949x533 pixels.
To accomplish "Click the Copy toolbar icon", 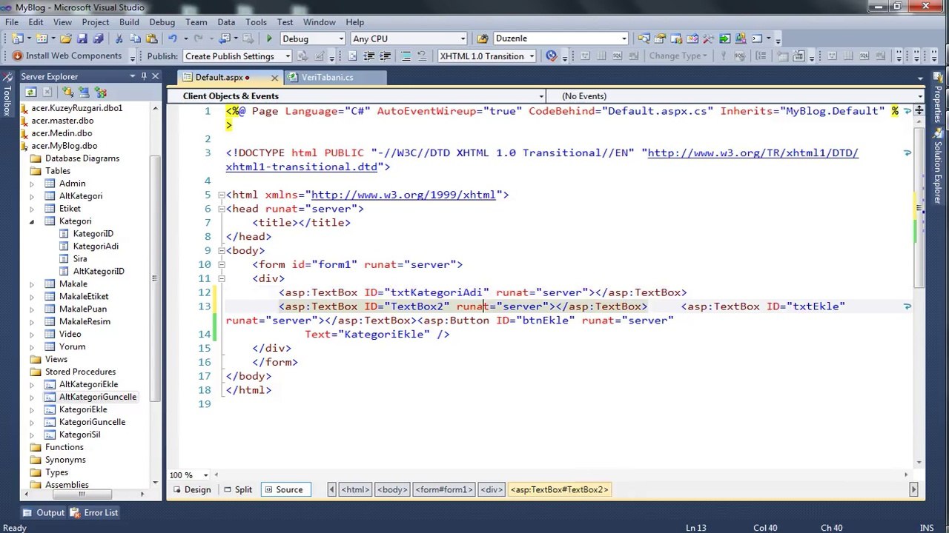I will (x=136, y=38).
